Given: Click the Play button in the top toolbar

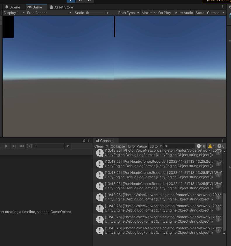Looking at the screenshot, I should [71, 1].
